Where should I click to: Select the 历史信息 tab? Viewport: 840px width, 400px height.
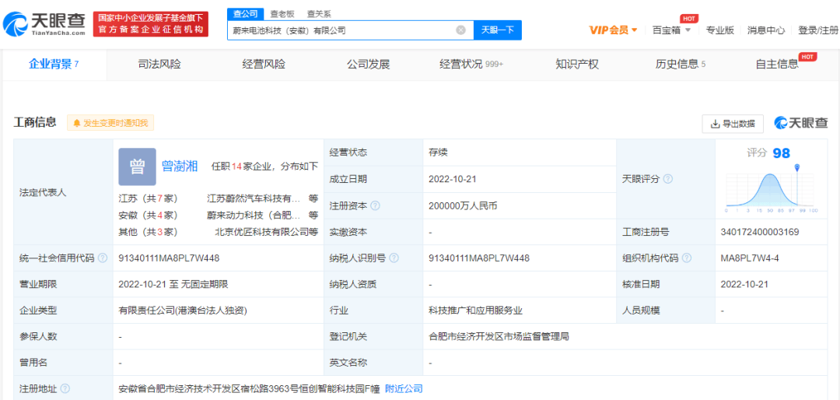681,65
